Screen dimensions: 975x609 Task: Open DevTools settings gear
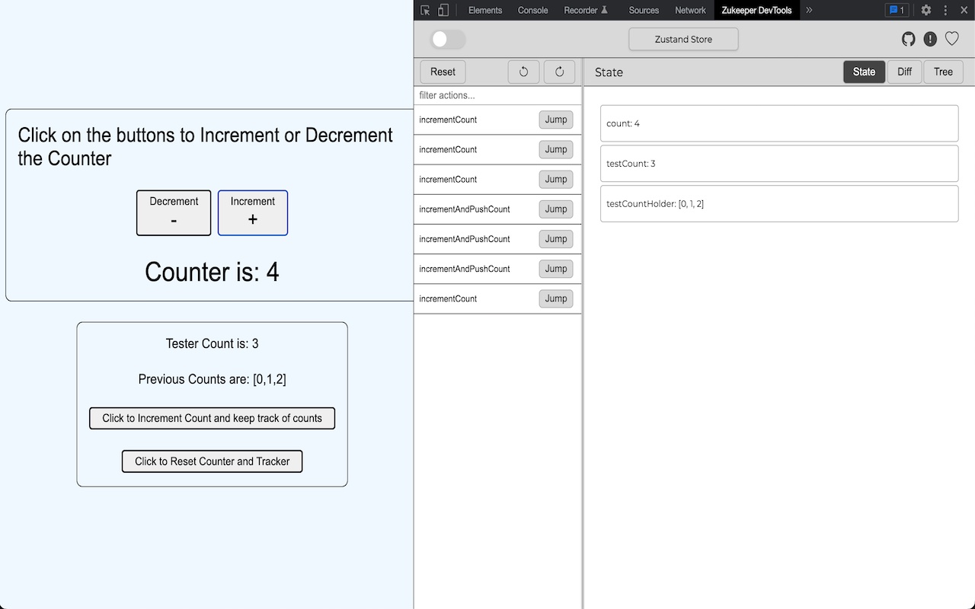tap(925, 10)
